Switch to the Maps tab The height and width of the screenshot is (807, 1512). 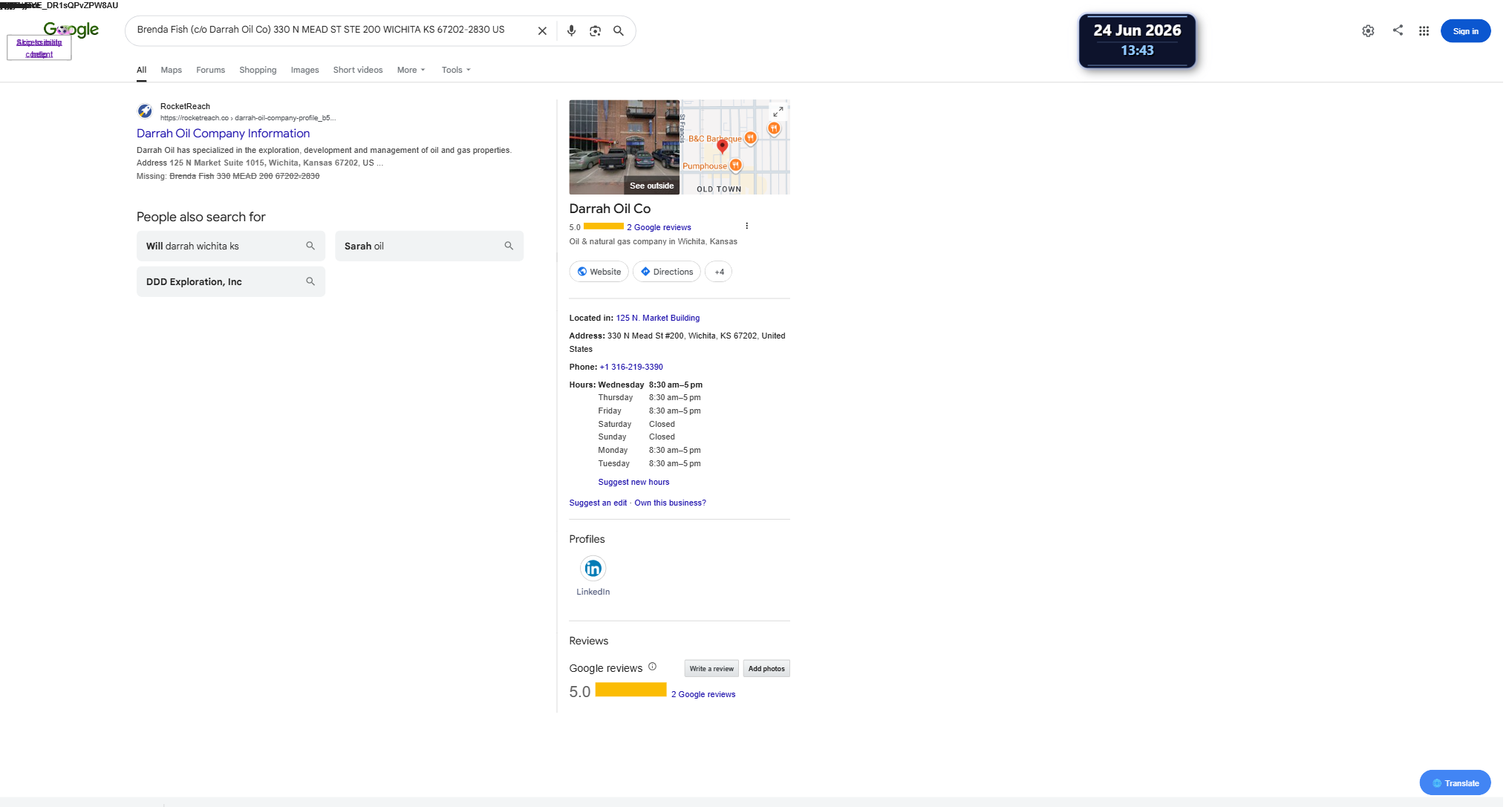click(171, 70)
